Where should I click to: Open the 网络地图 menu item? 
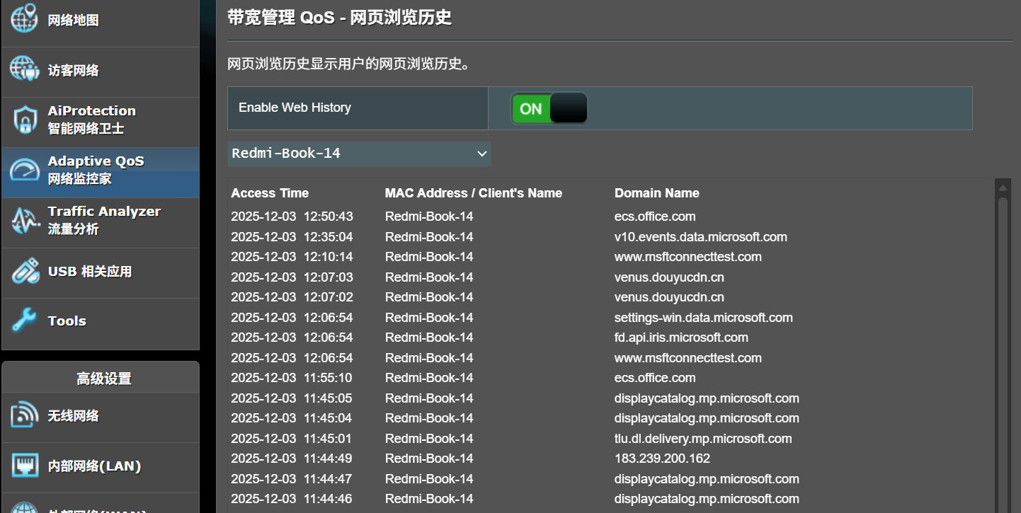[x=74, y=21]
